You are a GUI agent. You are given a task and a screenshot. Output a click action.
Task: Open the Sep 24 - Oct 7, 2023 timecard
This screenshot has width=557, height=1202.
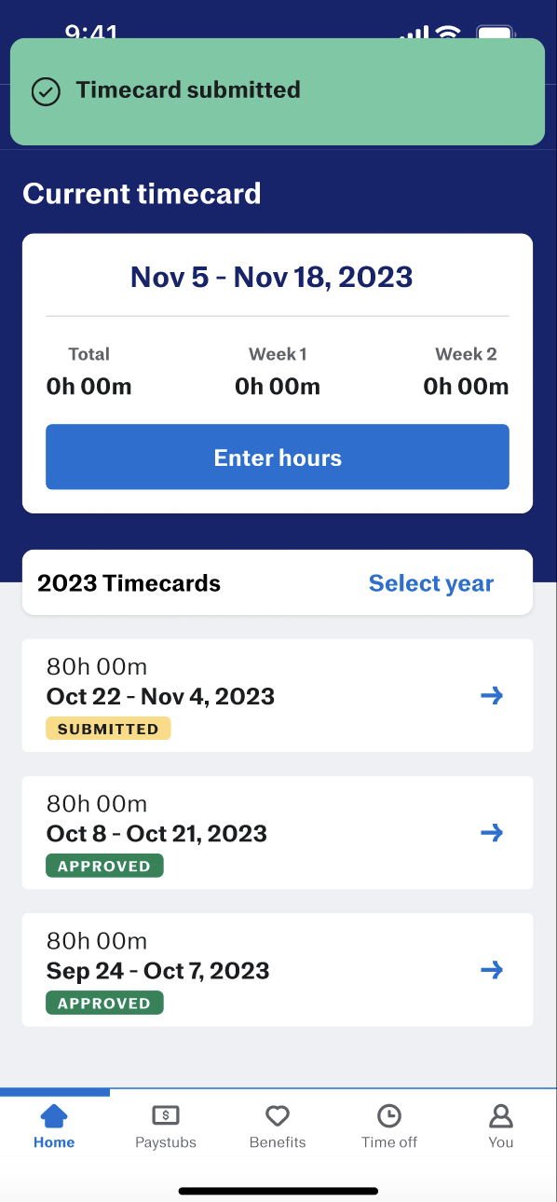[278, 970]
